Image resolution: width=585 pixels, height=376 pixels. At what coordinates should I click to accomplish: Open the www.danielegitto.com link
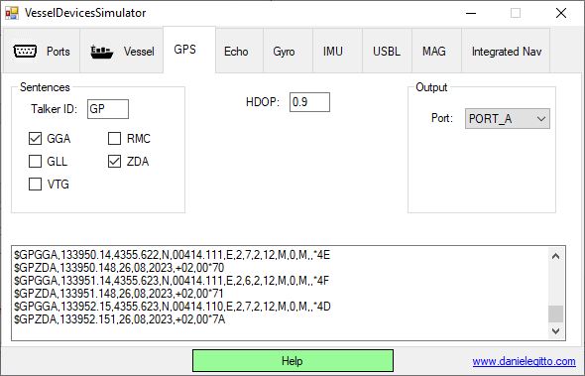click(x=524, y=361)
